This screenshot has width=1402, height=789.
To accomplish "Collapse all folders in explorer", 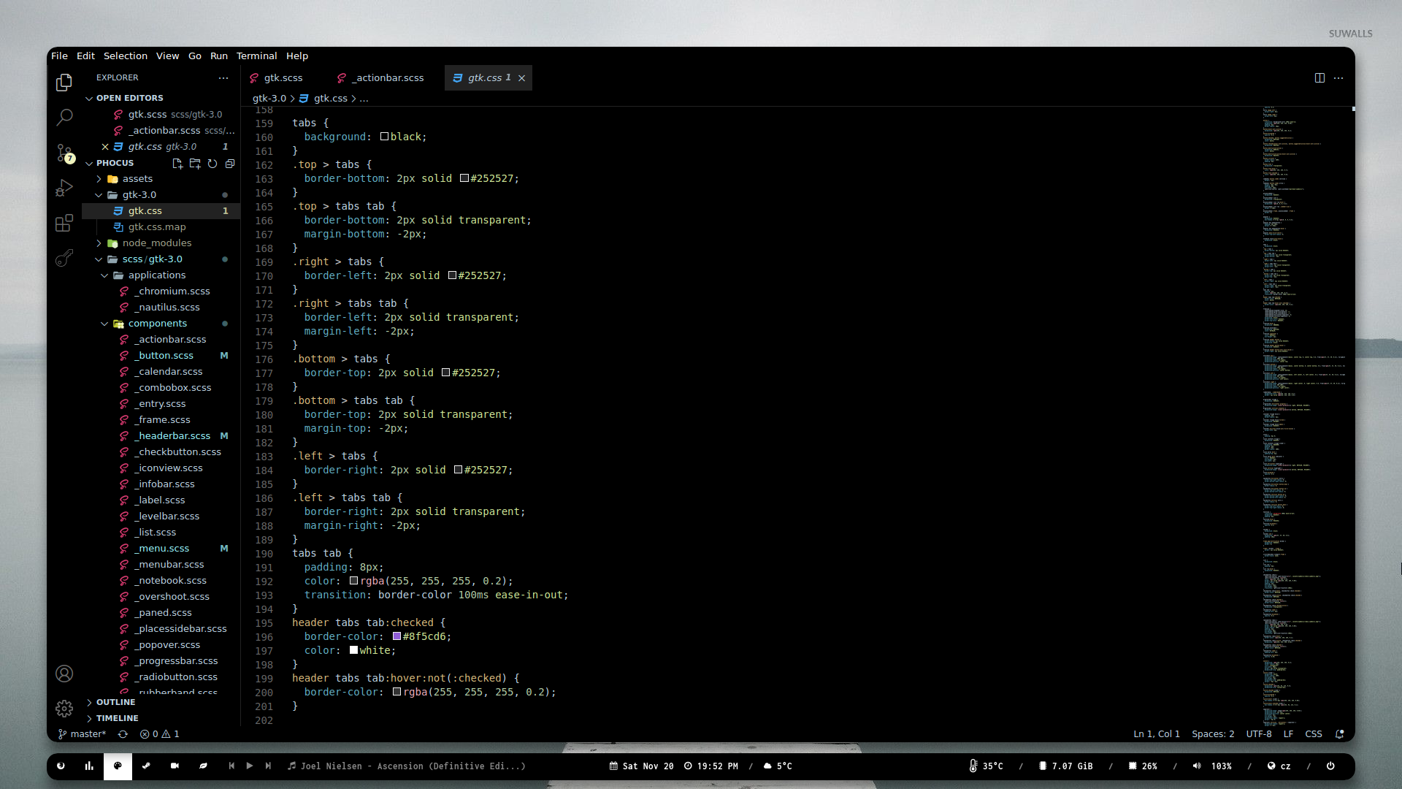I will [x=230, y=164].
